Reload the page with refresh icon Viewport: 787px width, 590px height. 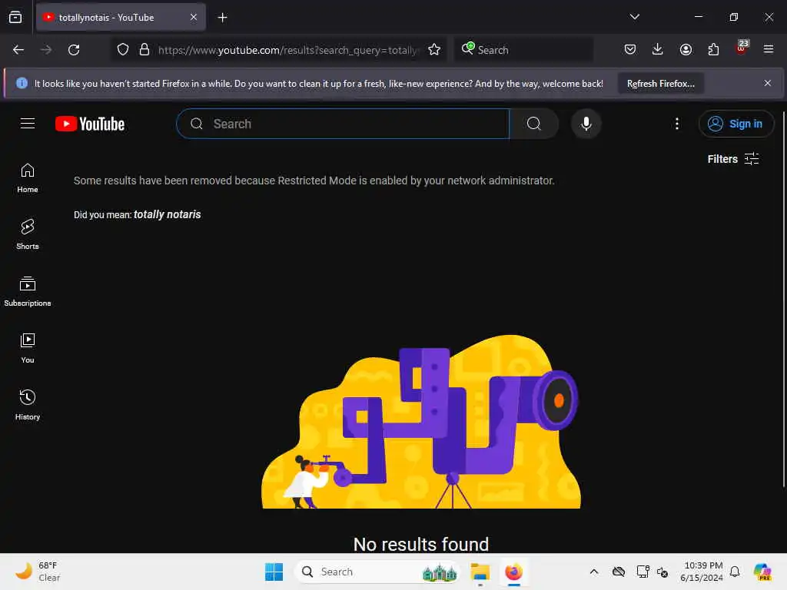tap(74, 50)
